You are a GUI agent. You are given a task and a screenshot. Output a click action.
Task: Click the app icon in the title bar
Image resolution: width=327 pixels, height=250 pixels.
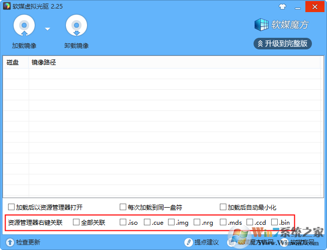click(6, 6)
